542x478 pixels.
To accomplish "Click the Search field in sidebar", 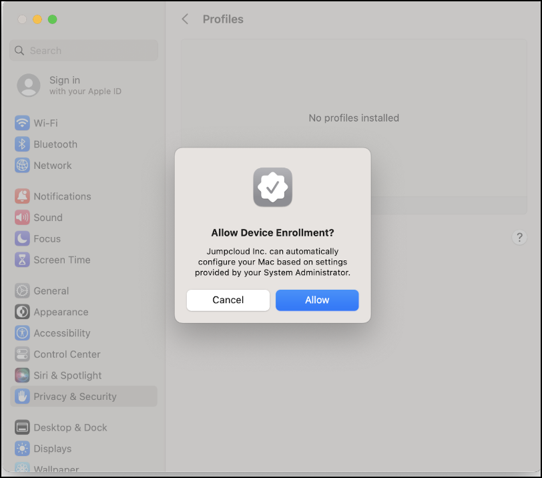I will click(x=84, y=51).
